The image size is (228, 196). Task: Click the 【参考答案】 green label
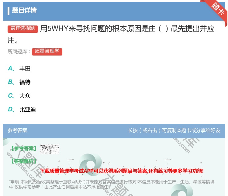pos(24,149)
